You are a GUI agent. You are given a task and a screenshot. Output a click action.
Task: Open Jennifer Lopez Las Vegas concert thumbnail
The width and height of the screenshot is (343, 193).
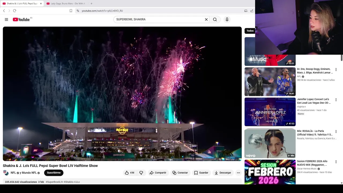[270, 112]
